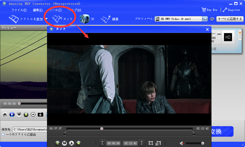Click the 00:37:37 current time label
The image size is (245, 147).
click(55, 128)
